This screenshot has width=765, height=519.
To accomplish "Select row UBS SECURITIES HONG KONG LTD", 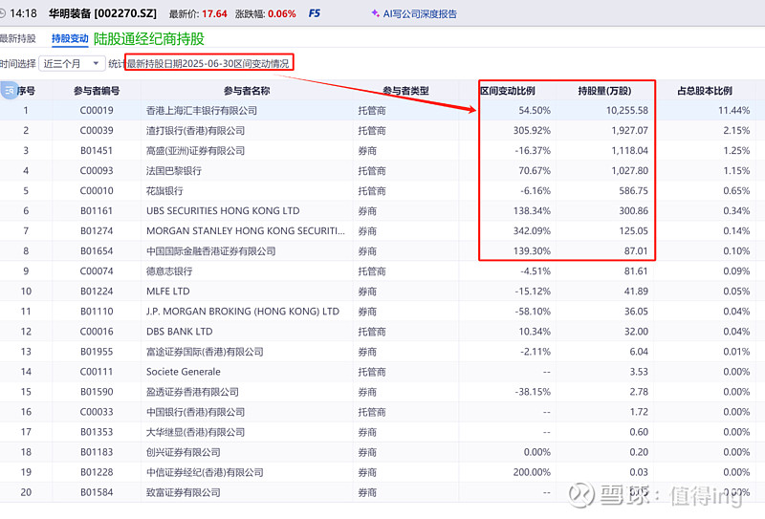I will 382,210.
